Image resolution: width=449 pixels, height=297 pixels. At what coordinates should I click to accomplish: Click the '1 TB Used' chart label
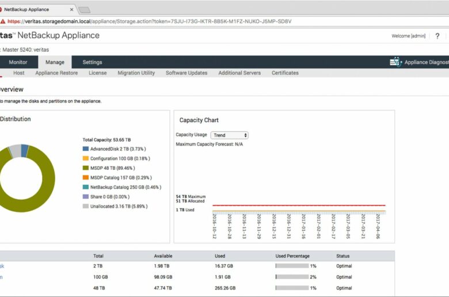coord(185,210)
